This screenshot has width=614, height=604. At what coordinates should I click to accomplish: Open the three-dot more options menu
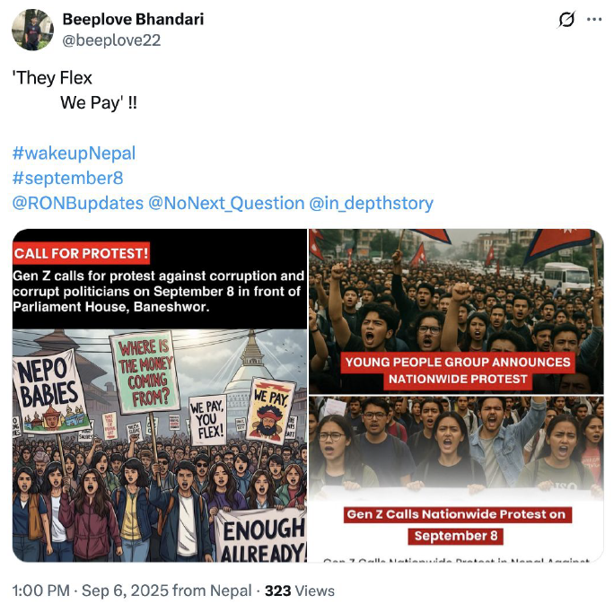tap(594, 19)
